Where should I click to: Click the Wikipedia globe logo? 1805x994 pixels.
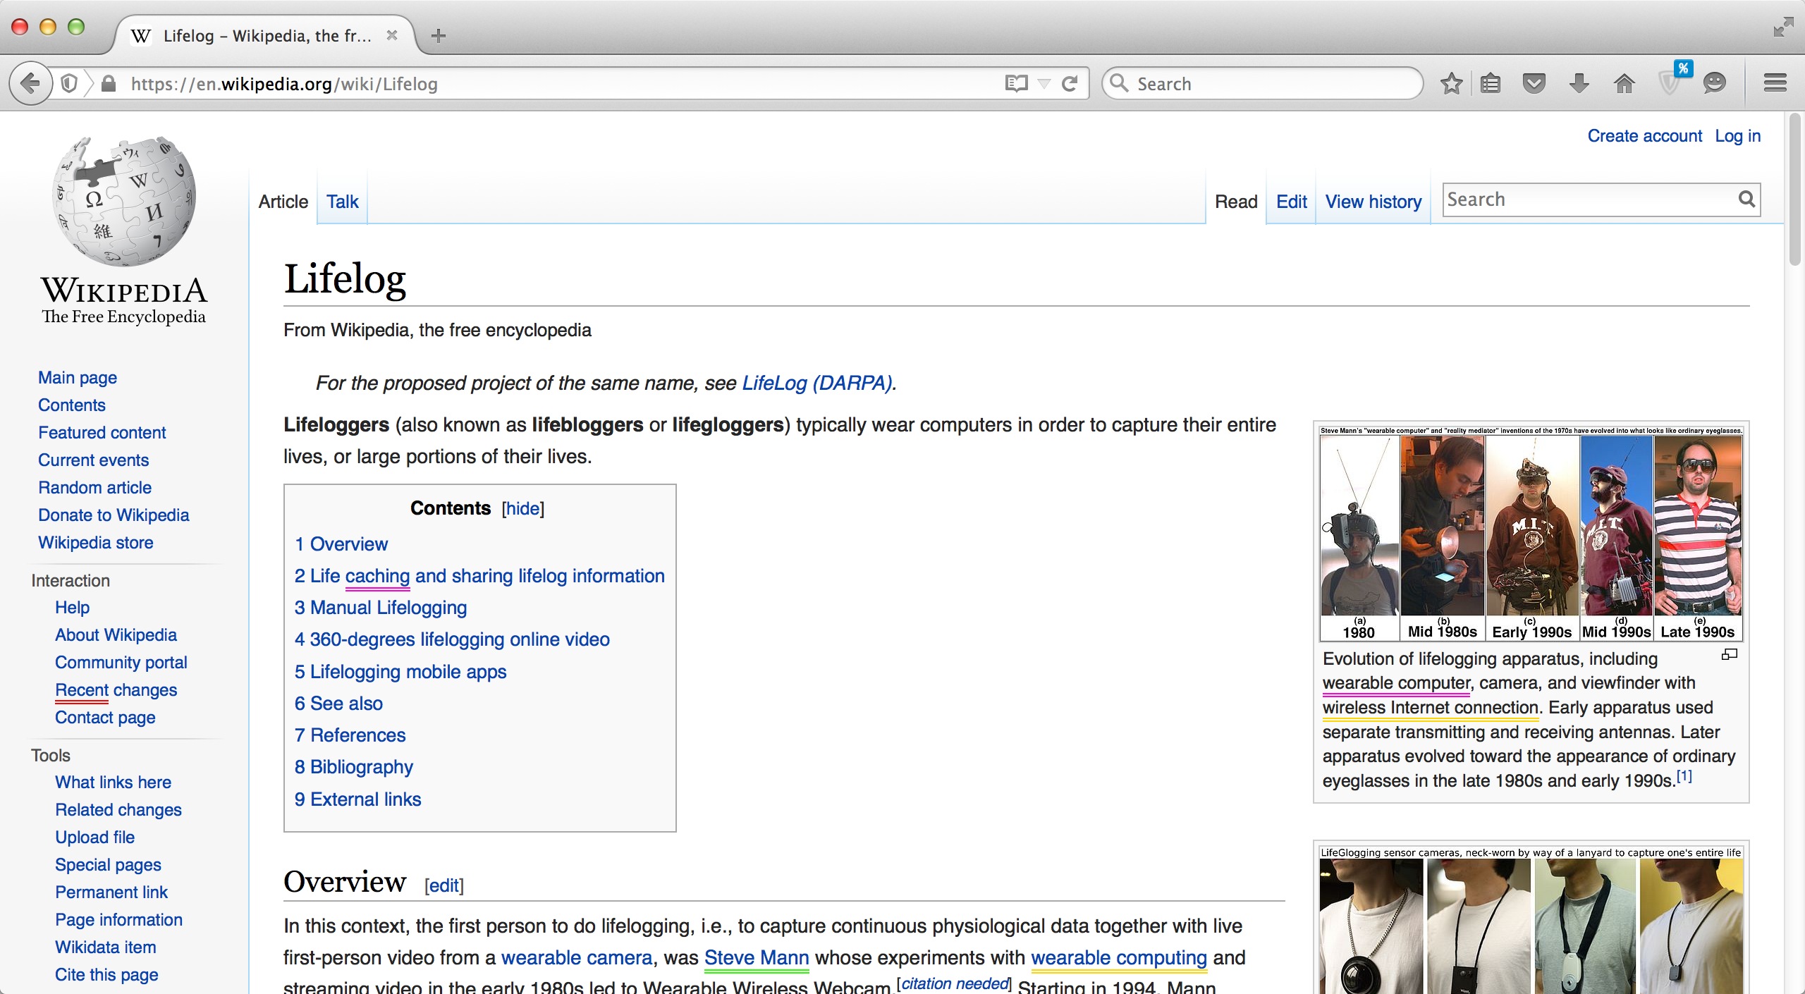[124, 201]
